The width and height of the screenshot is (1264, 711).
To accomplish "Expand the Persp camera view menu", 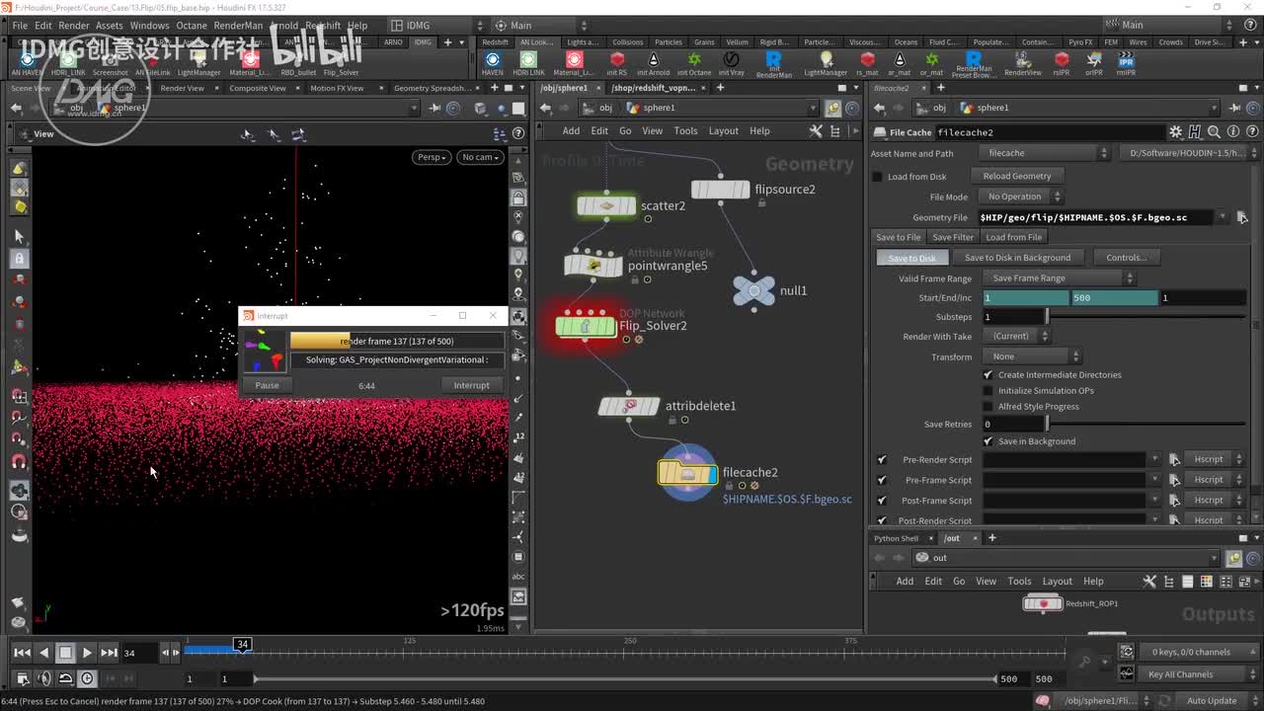I will pyautogui.click(x=431, y=157).
